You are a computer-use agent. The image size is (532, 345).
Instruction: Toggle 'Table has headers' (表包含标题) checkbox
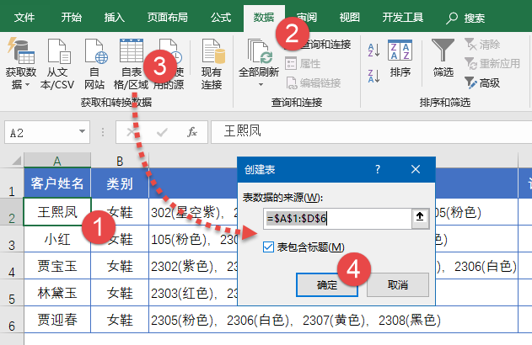268,247
